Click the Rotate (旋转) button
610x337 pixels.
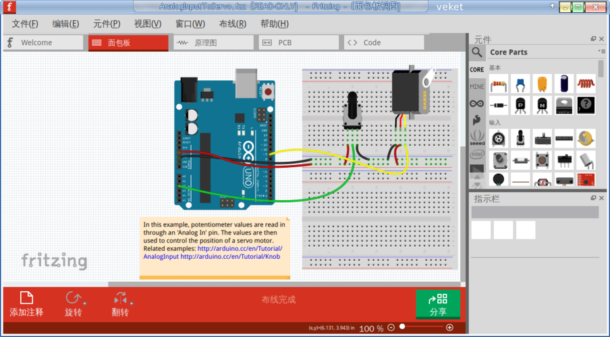pos(73,304)
